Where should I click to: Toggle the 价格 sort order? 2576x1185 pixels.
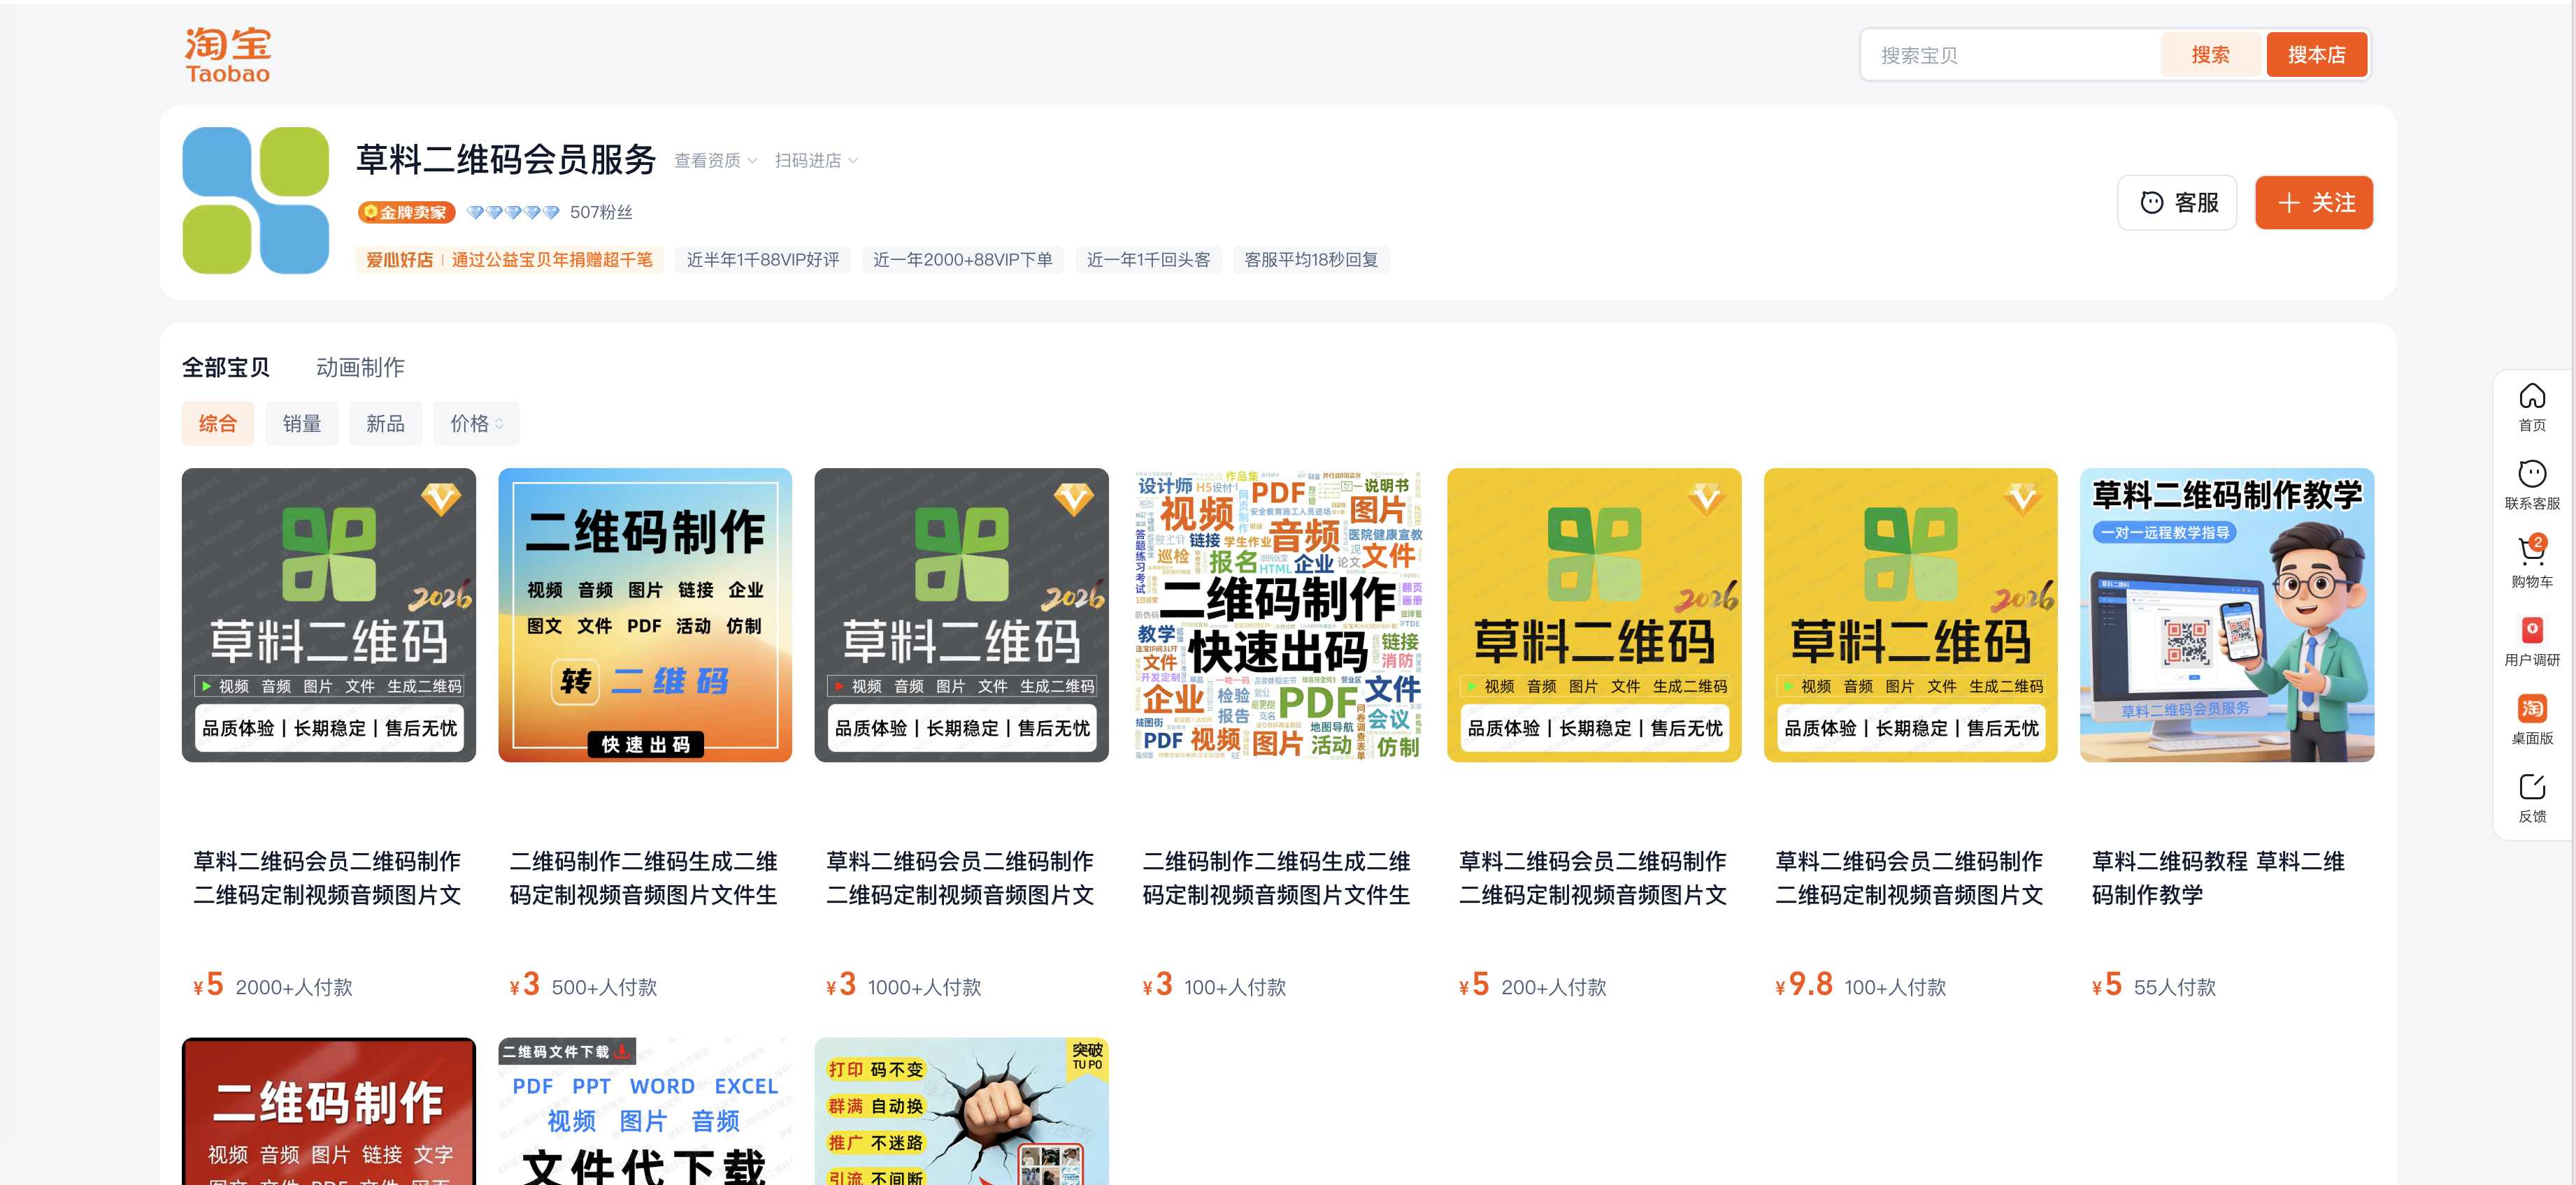476,423
